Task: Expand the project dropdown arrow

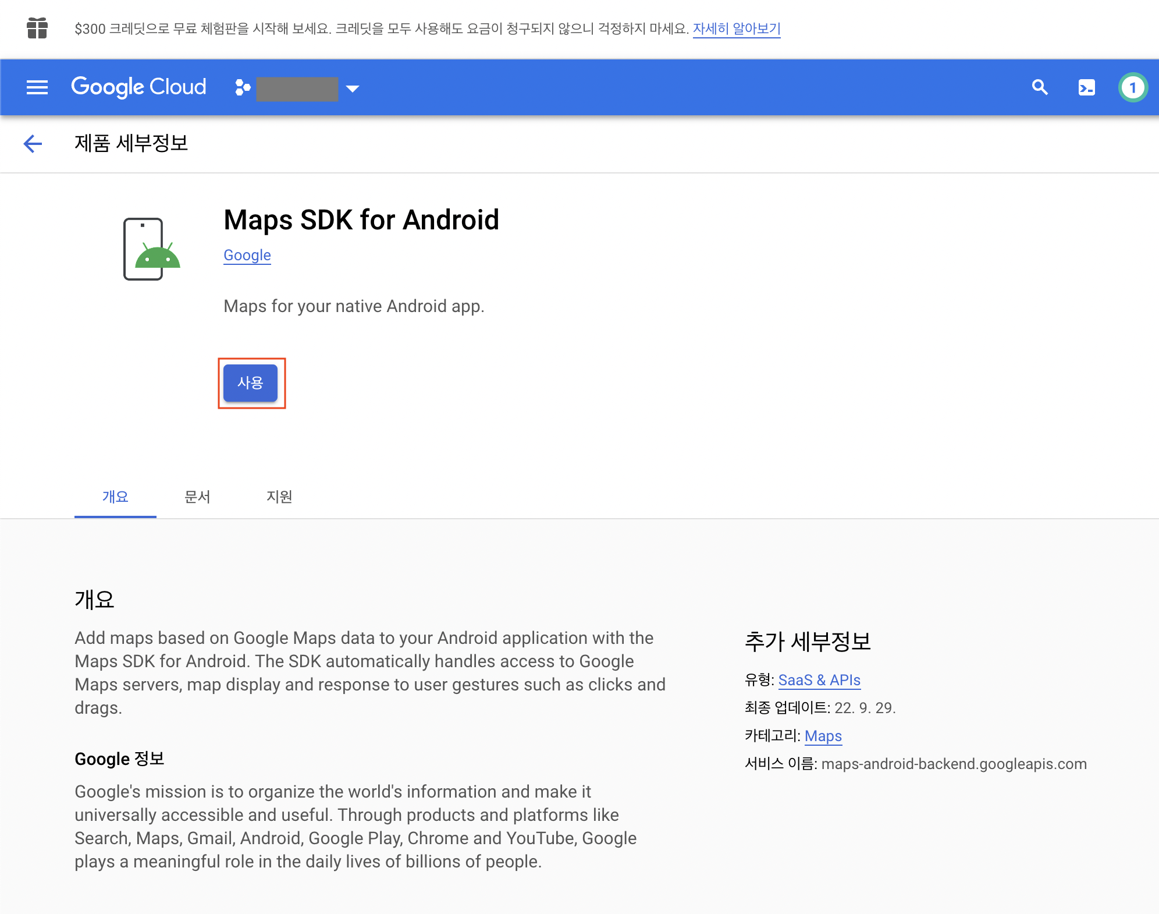Action: (x=353, y=88)
